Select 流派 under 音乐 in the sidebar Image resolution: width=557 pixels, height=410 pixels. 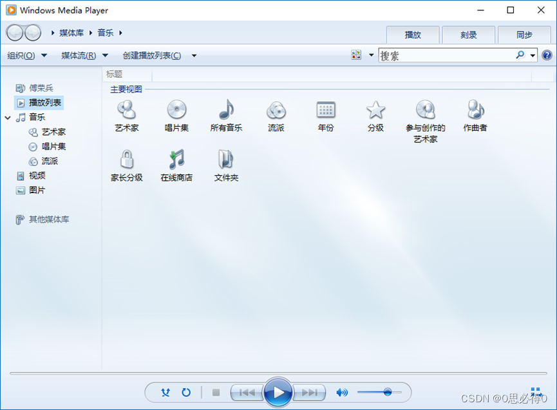click(43, 161)
